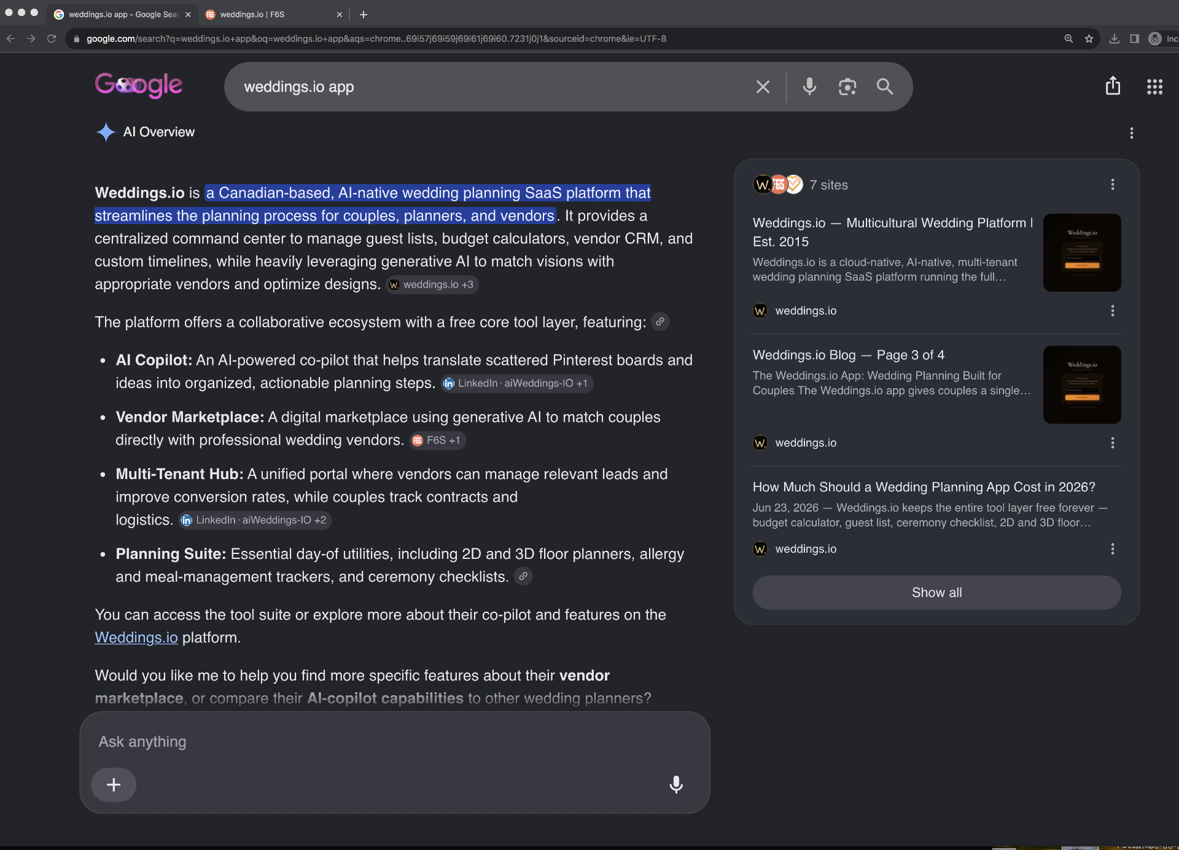Open the 7 sites panel options menu

coord(1112,184)
